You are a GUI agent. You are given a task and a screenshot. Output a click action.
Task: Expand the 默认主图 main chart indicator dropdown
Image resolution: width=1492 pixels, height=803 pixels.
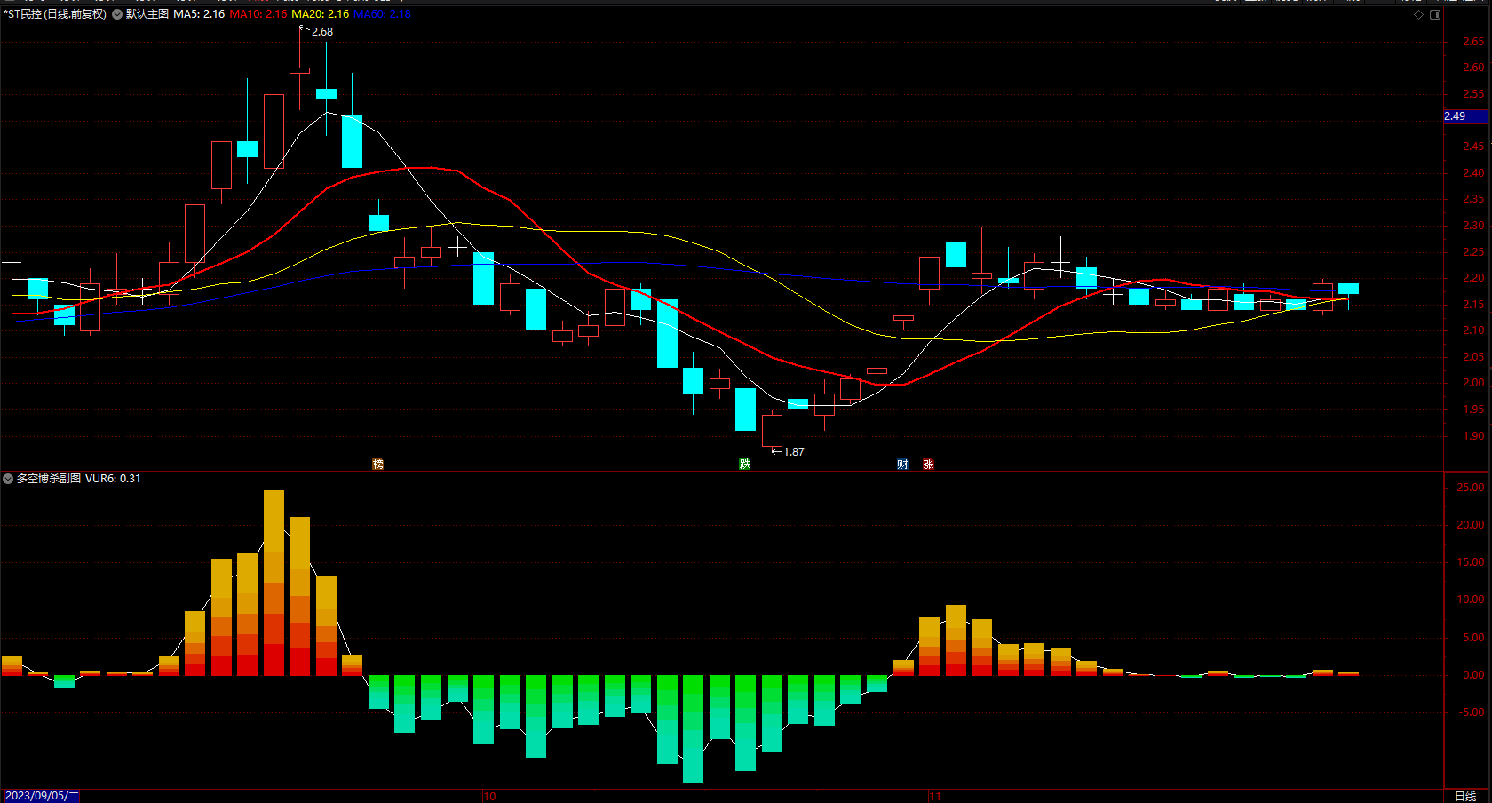(117, 14)
